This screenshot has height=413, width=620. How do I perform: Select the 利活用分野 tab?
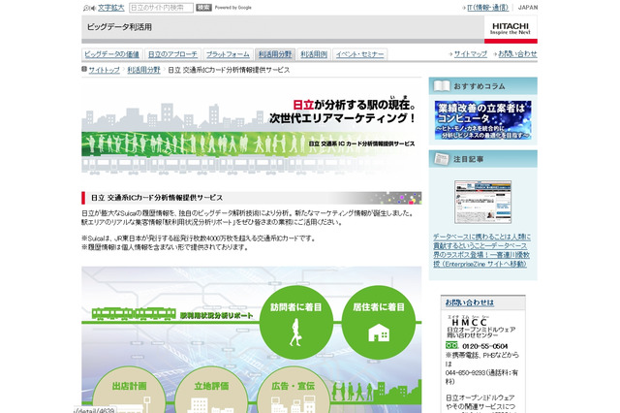(275, 54)
